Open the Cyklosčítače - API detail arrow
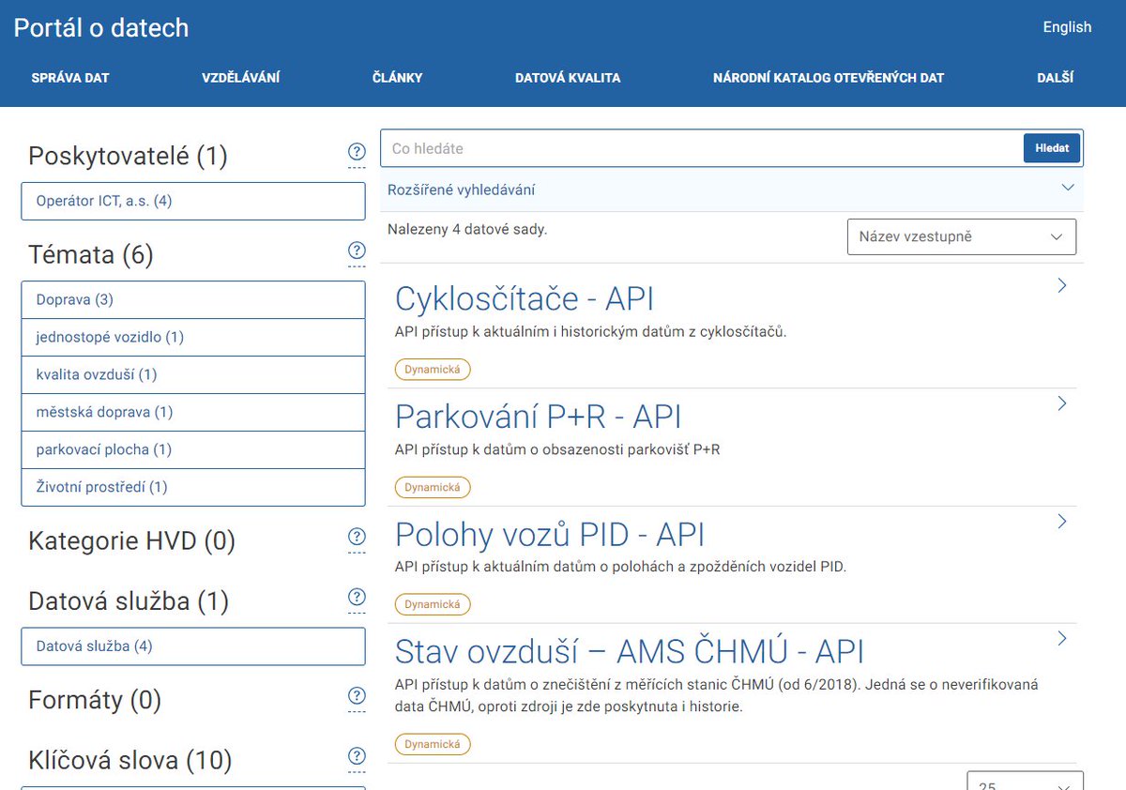The width and height of the screenshot is (1126, 790). click(x=1061, y=284)
